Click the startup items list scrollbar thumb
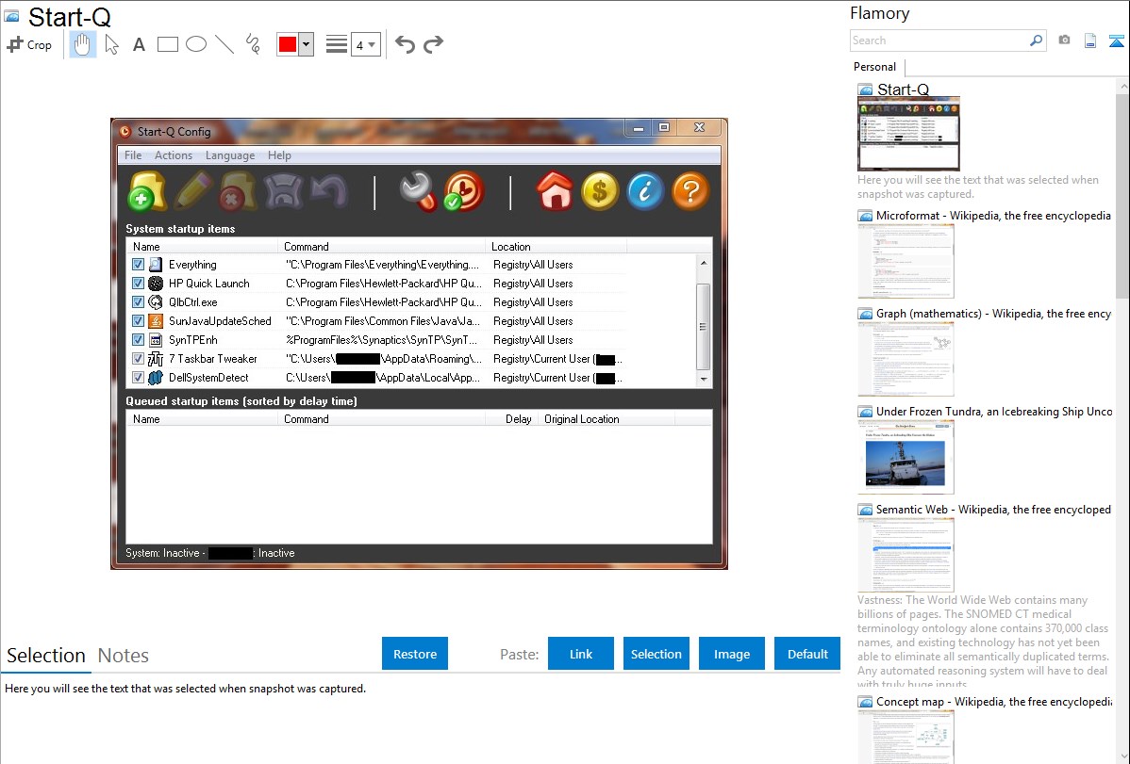This screenshot has width=1130, height=764. click(704, 326)
